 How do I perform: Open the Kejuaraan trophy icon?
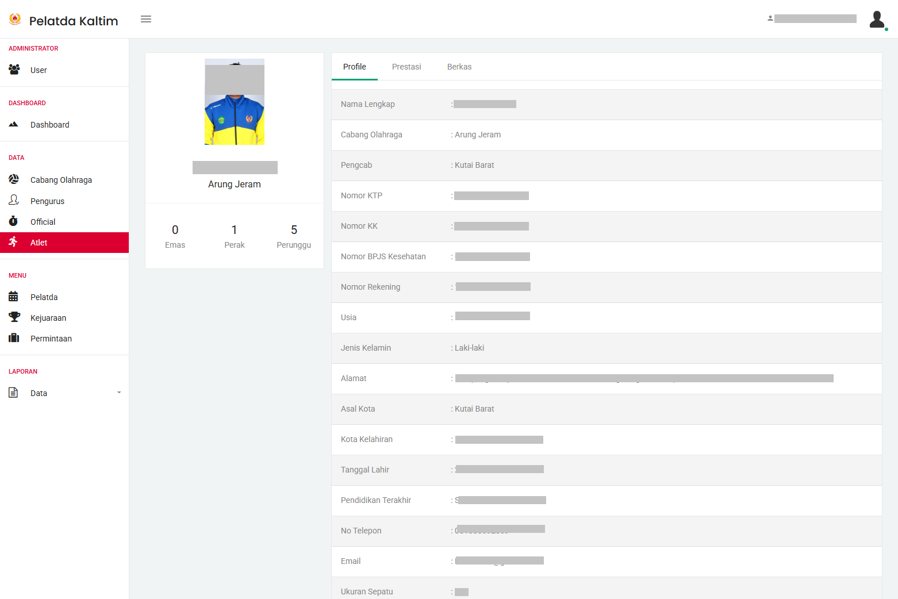(x=14, y=317)
